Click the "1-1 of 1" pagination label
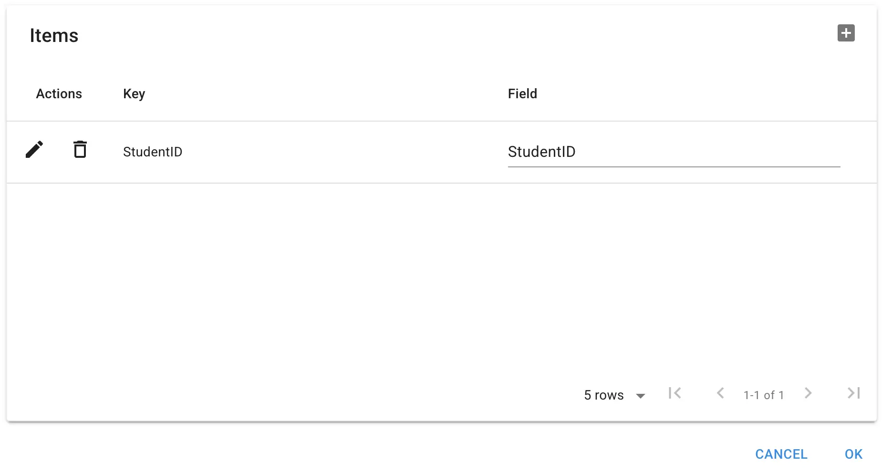 pyautogui.click(x=764, y=395)
